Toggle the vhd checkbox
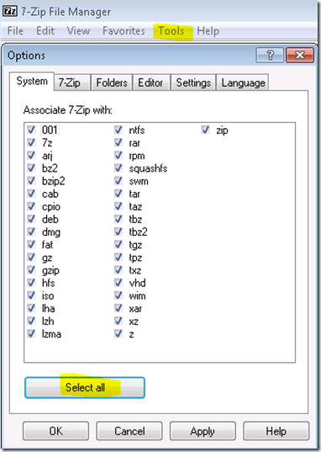The width and height of the screenshot is (321, 452). [x=118, y=283]
